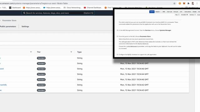This screenshot has height=112, width=200.
Task: Click Submit in the lab window
Action: point(152,12)
